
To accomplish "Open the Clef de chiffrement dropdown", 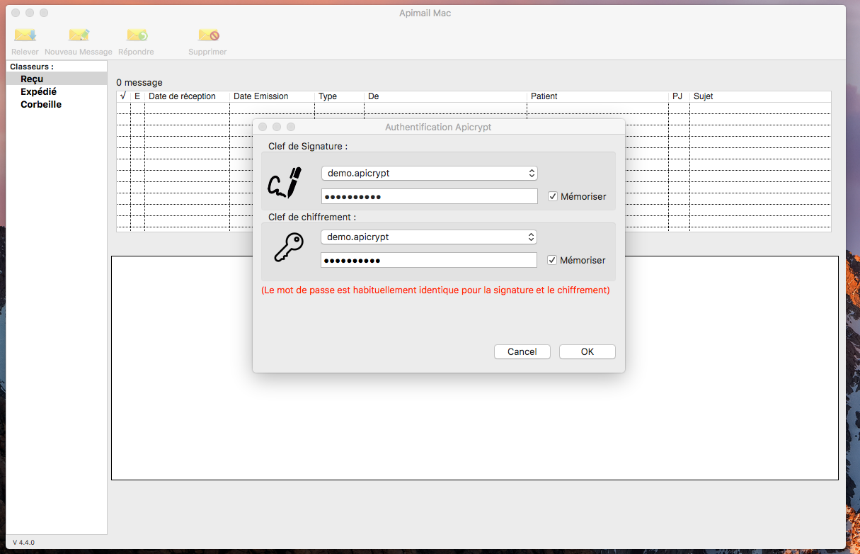I will point(429,237).
